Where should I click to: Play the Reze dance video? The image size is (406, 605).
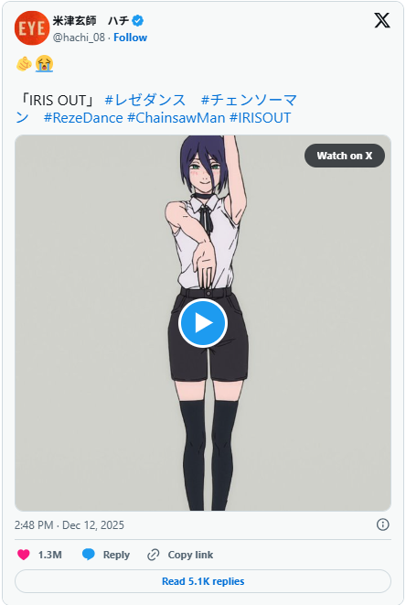(203, 323)
